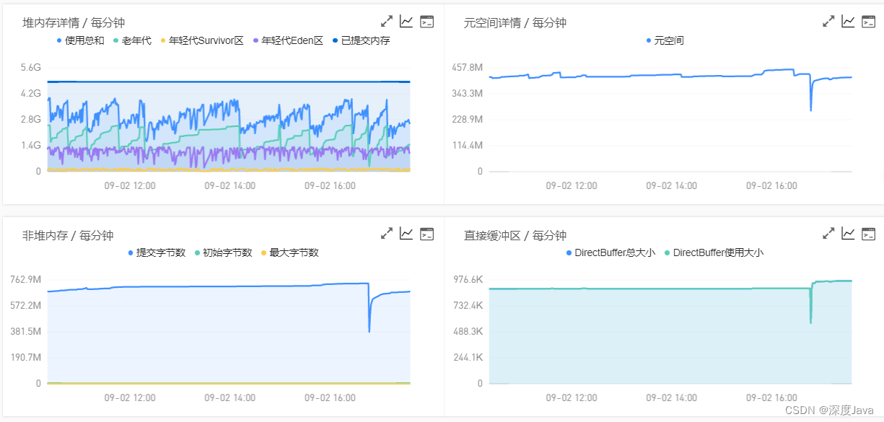Viewport: 884px width, 422px height.
Task: Click line chart icon in 直接缓冲区 panel
Action: pos(849,234)
